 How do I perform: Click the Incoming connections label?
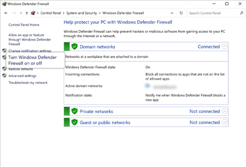(83, 74)
